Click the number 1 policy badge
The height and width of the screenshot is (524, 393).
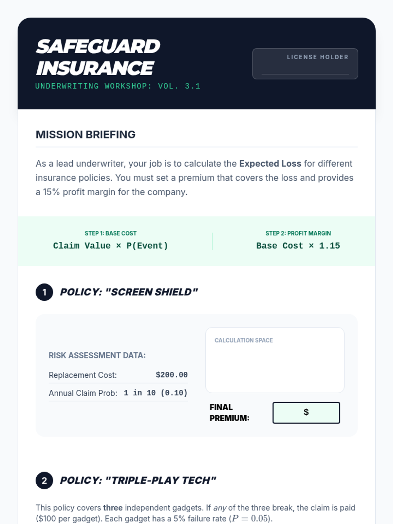(x=44, y=292)
